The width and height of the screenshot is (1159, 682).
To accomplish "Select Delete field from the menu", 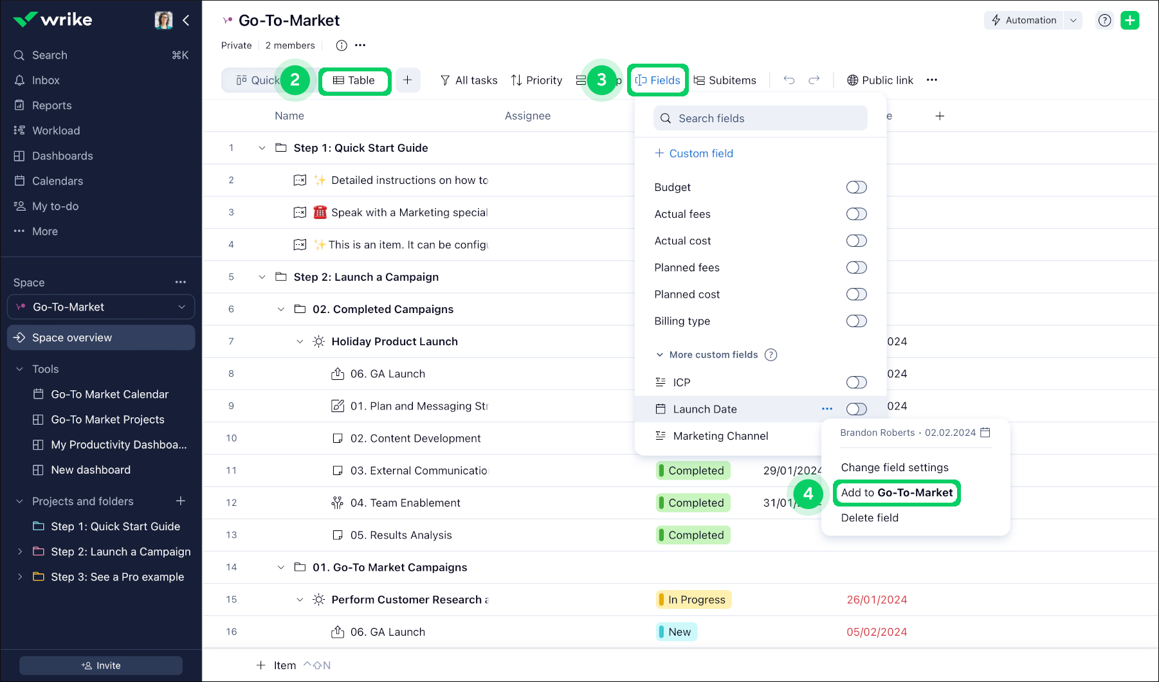I will (870, 517).
